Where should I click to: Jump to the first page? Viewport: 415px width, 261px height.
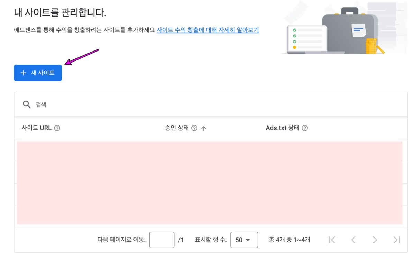pyautogui.click(x=332, y=240)
